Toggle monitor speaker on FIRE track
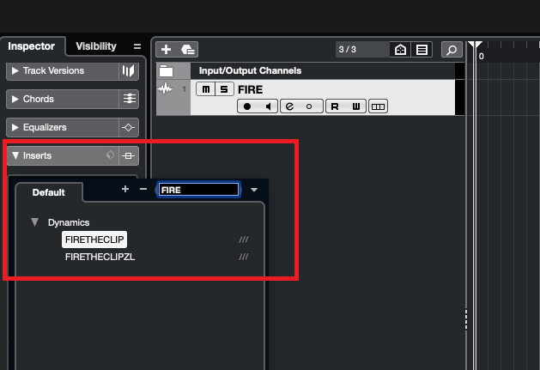The height and width of the screenshot is (370, 540). (268, 106)
